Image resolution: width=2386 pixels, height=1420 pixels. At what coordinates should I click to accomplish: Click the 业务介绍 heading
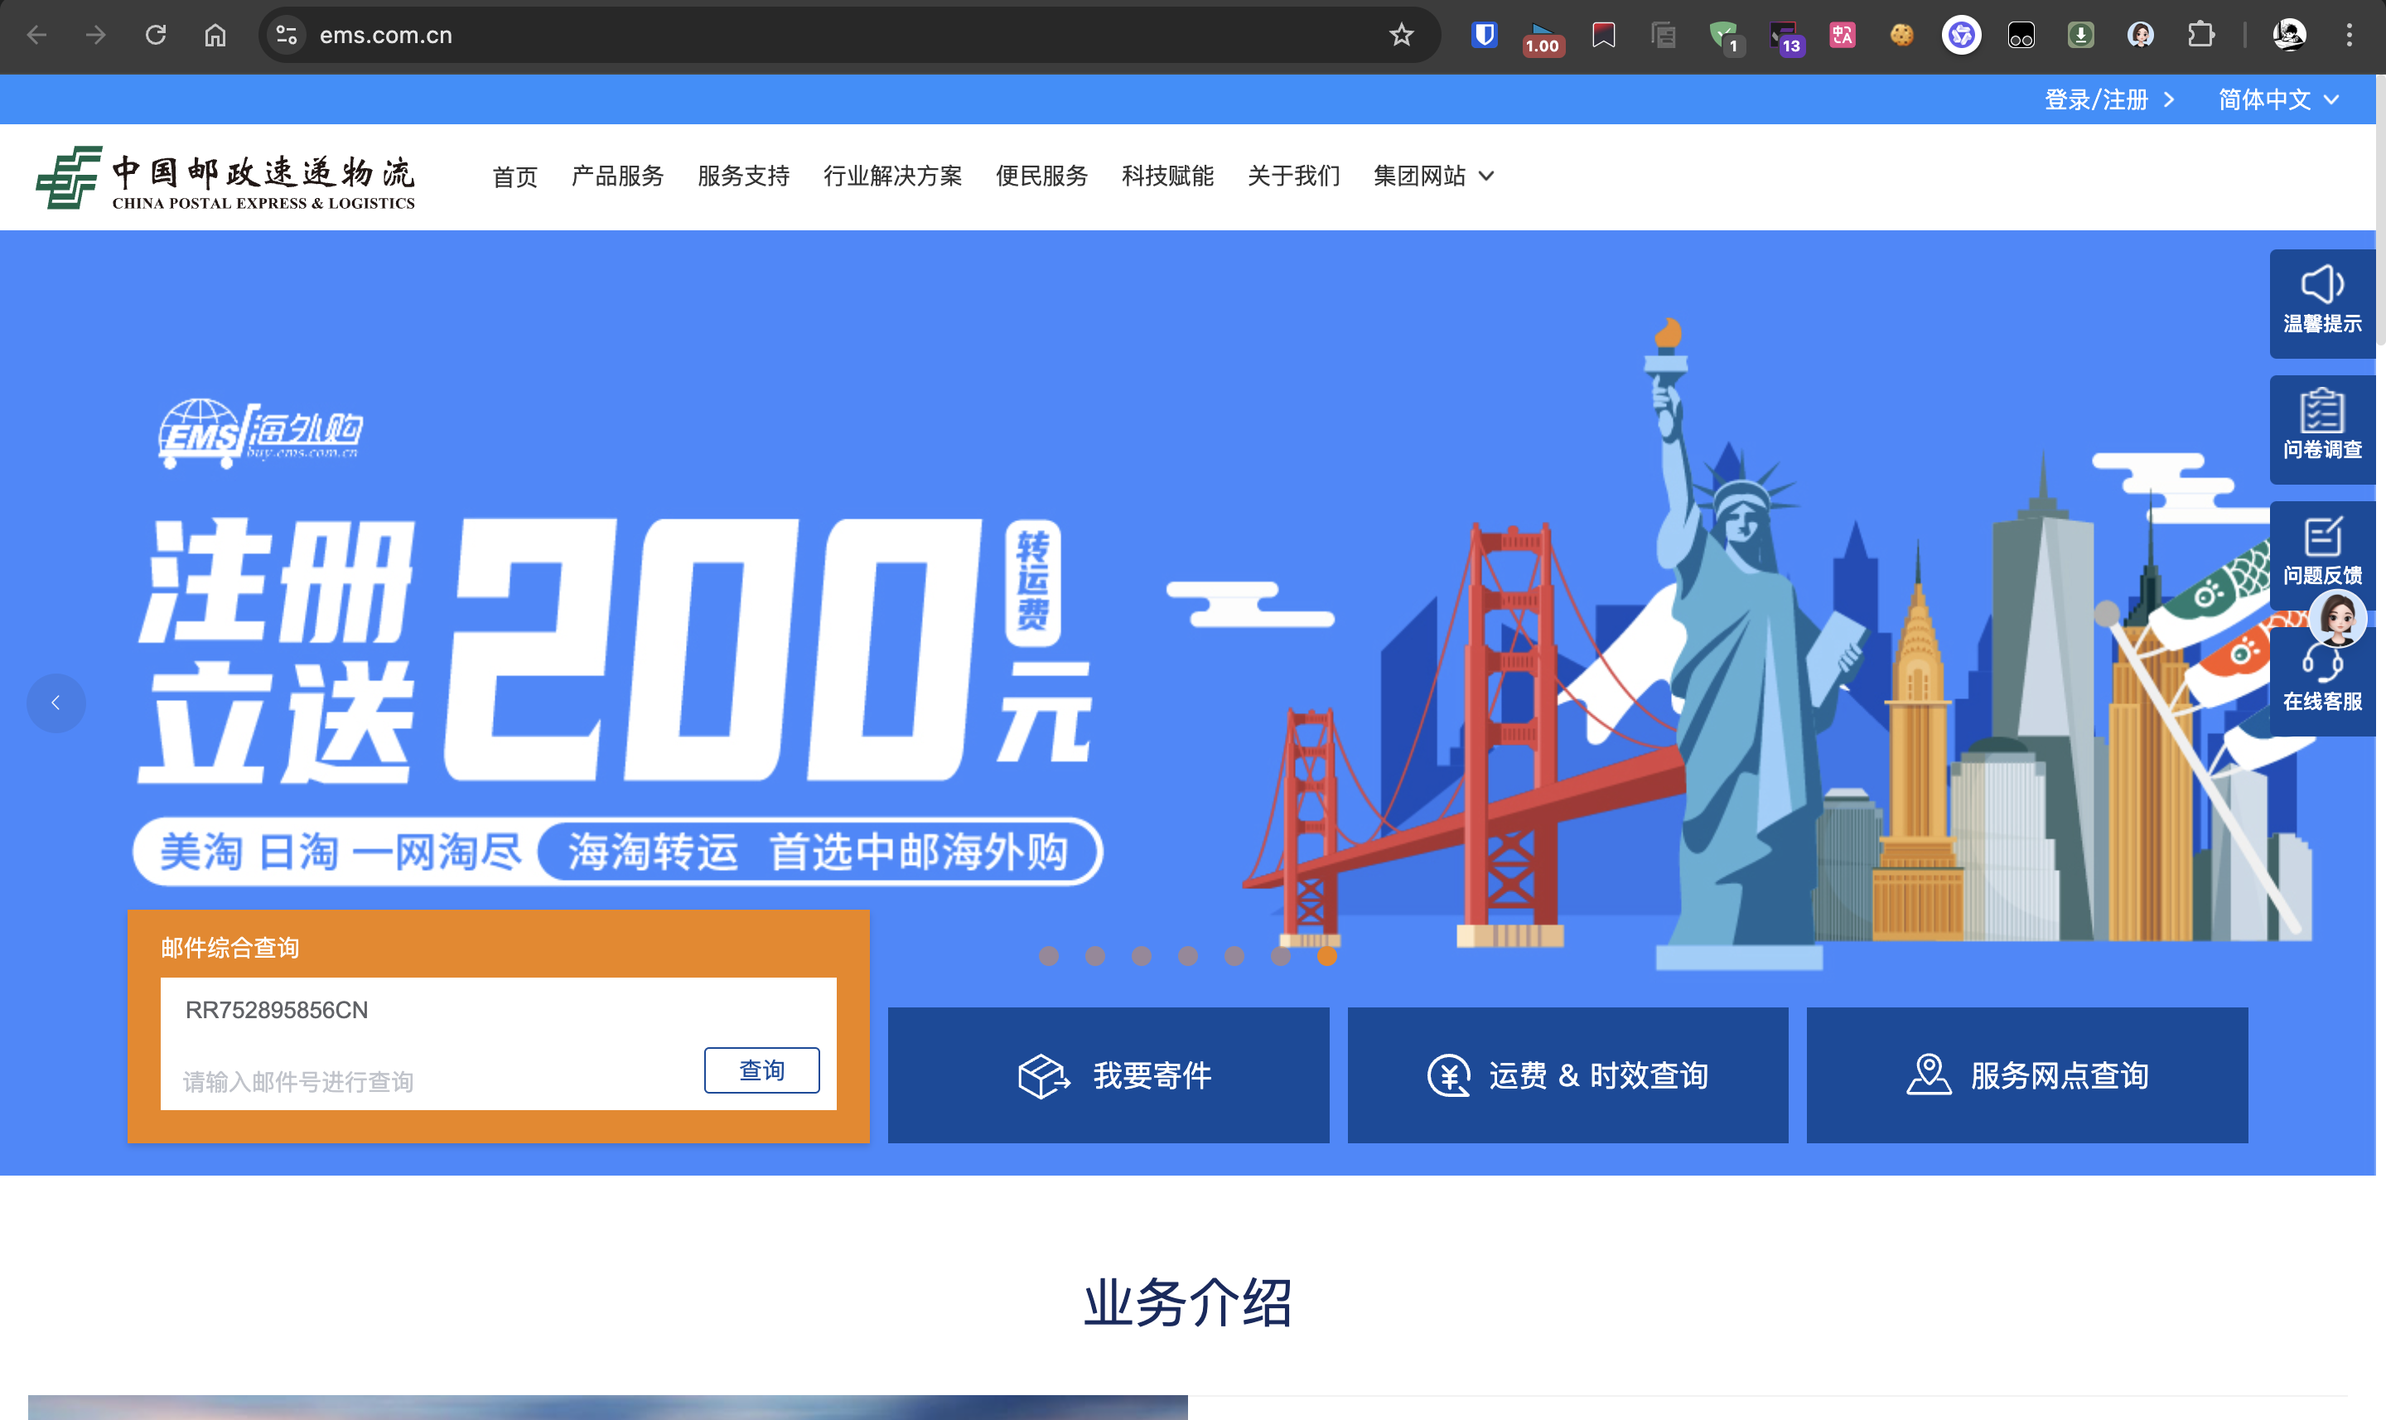(1187, 1302)
